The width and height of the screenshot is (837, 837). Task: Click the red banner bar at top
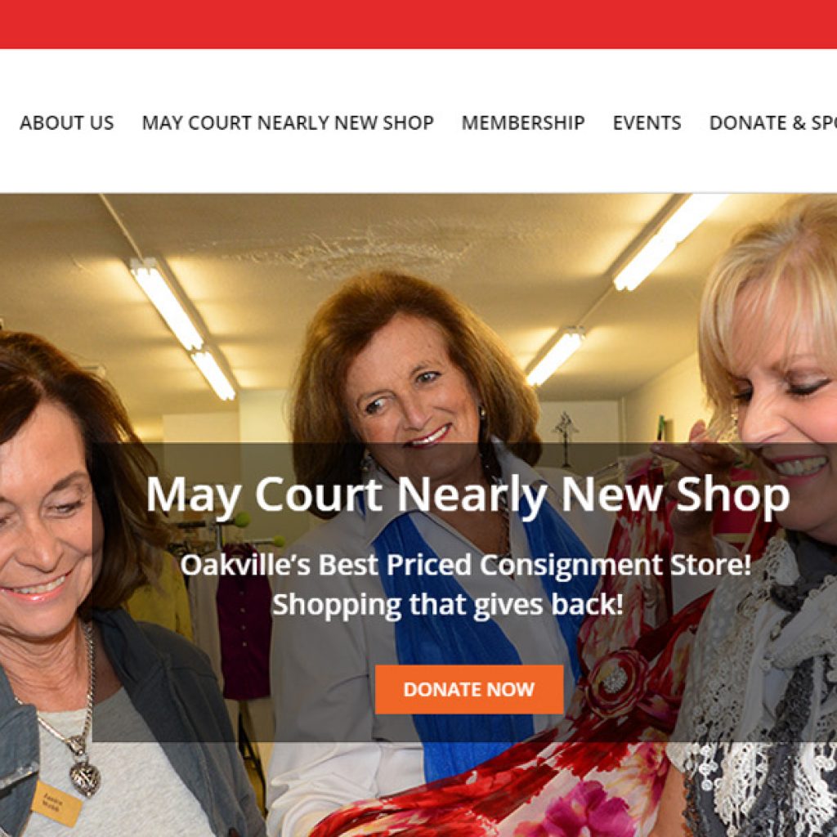418,24
